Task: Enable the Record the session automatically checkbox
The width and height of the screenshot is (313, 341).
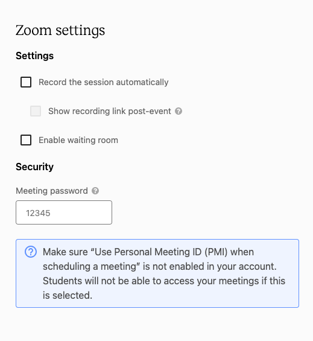Action: coord(26,82)
